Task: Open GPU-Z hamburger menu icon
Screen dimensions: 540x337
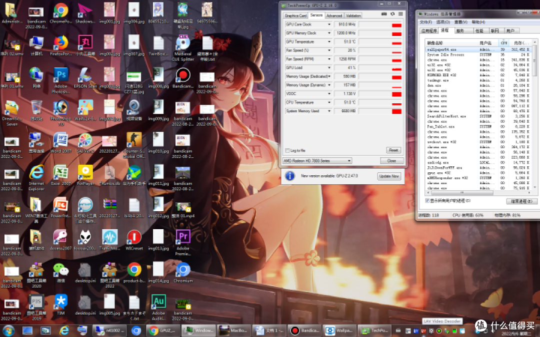Action: 400,14
